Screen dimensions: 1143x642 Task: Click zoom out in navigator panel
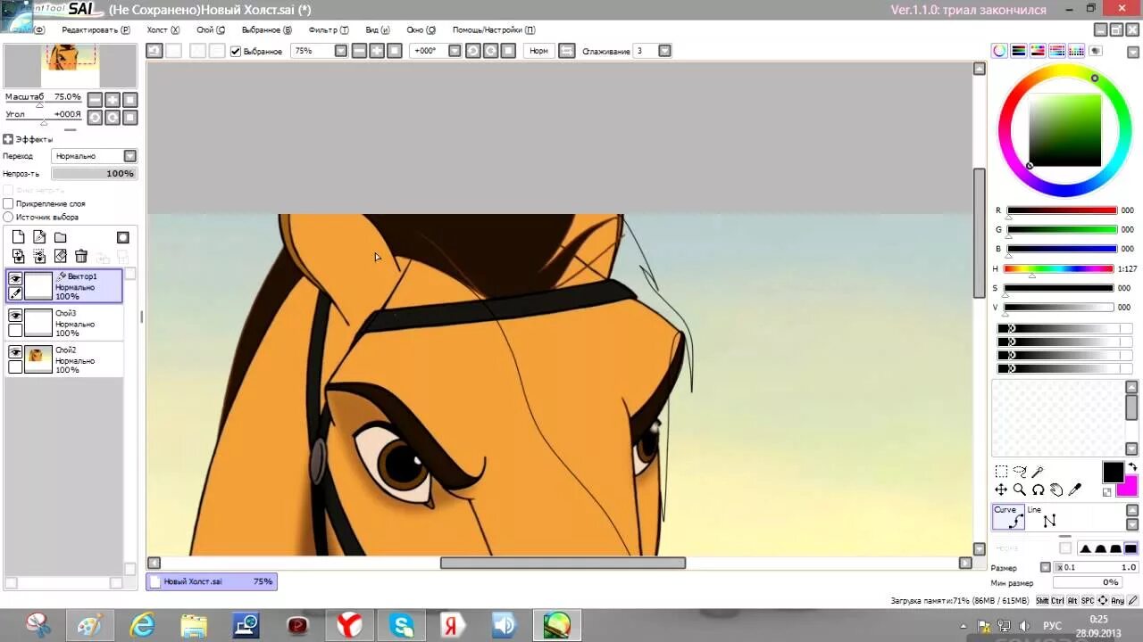95,100
